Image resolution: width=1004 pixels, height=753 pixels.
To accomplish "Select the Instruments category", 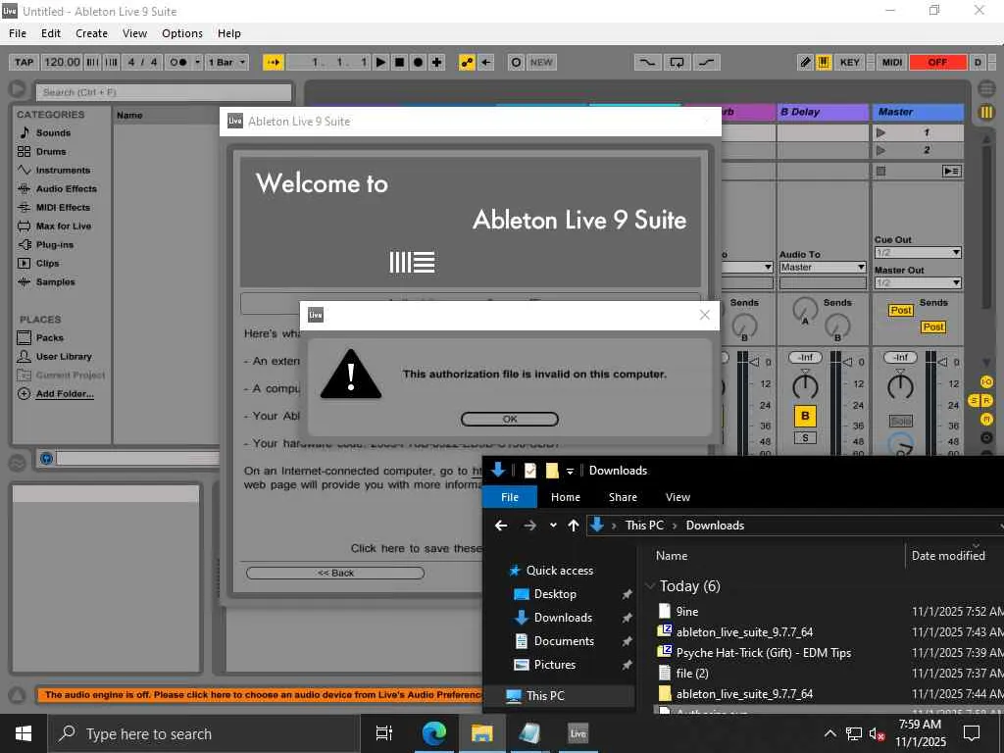I will (63, 171).
